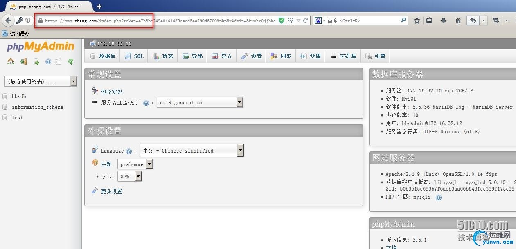This screenshot has height=249, width=516.
Task: Open the bbsdb database in sidebar
Action: click(x=19, y=96)
